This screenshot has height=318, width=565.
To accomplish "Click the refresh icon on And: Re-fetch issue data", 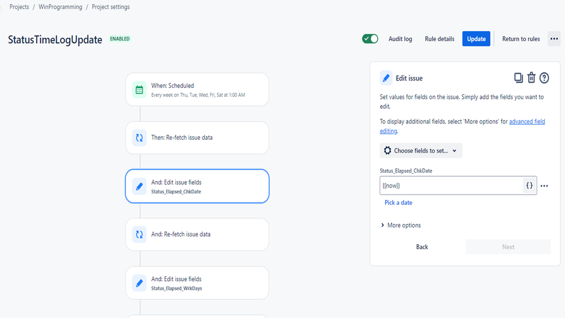I will (x=140, y=234).
